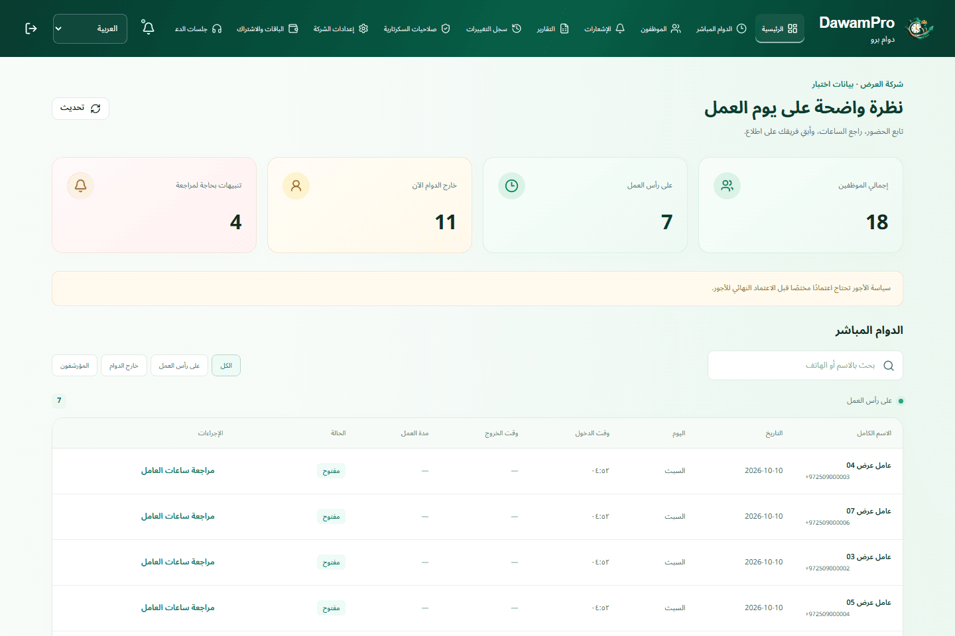Review hours for عامل عرض 03
Viewport: 955px width, 636px height.
pyautogui.click(x=178, y=562)
